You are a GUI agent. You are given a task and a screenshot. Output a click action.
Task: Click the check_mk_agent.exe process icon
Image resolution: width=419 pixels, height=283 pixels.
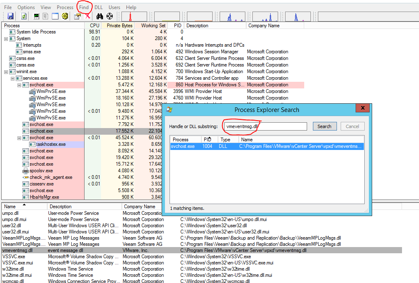click(x=26, y=178)
